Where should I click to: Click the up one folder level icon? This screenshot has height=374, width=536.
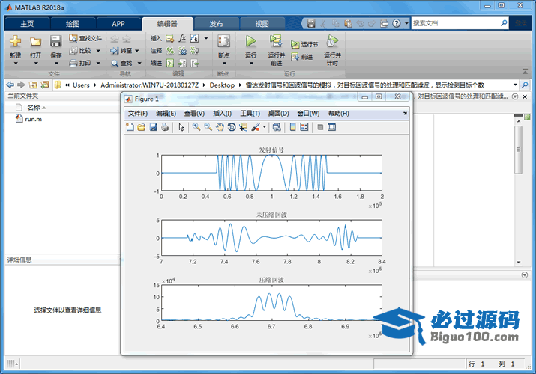click(x=33, y=85)
